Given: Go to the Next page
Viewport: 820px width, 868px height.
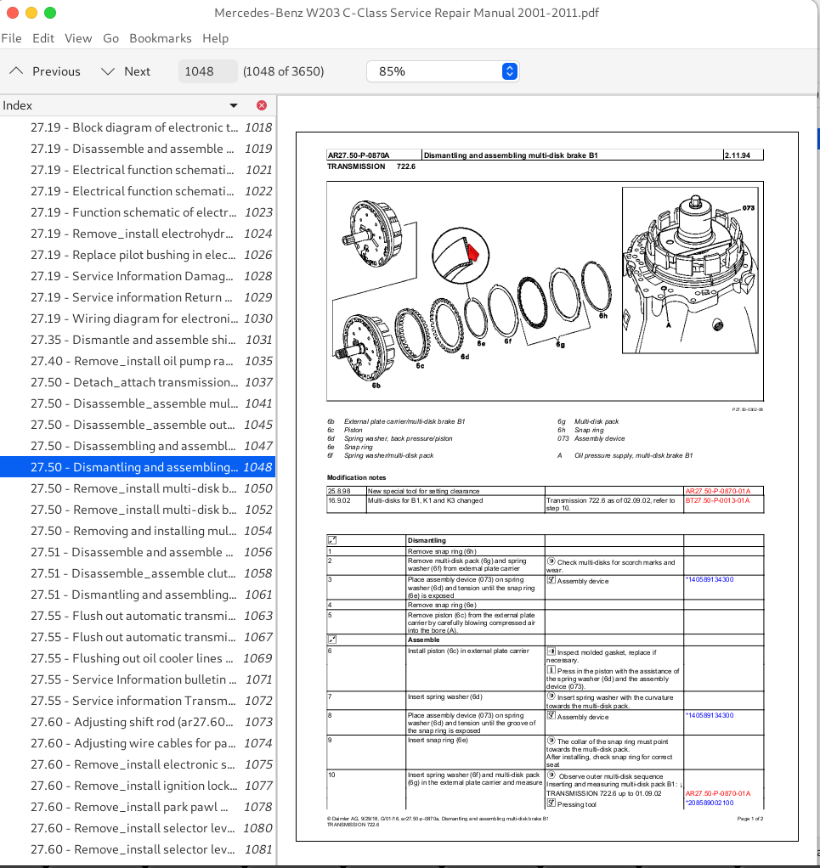Looking at the screenshot, I should [126, 71].
